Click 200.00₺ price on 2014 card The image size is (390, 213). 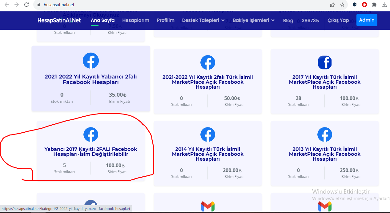(232, 170)
